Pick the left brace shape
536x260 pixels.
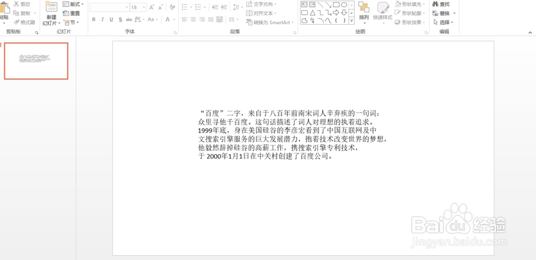(x=336, y=21)
